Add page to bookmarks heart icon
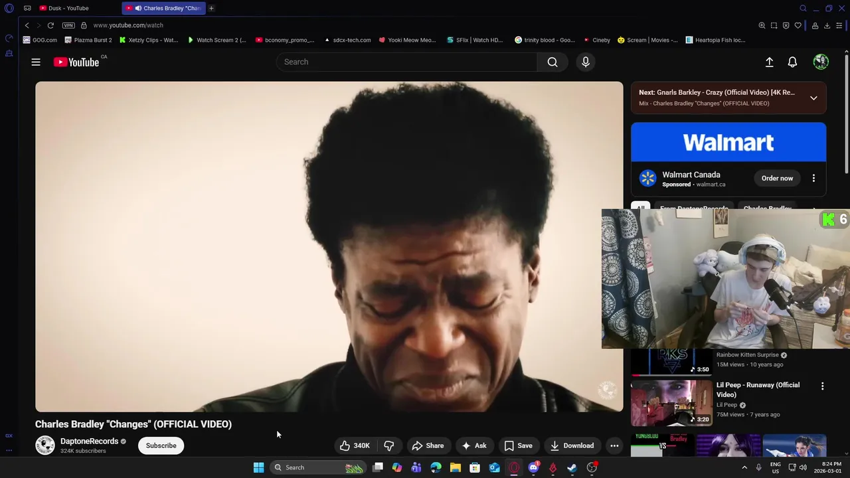The image size is (850, 478). tap(798, 25)
